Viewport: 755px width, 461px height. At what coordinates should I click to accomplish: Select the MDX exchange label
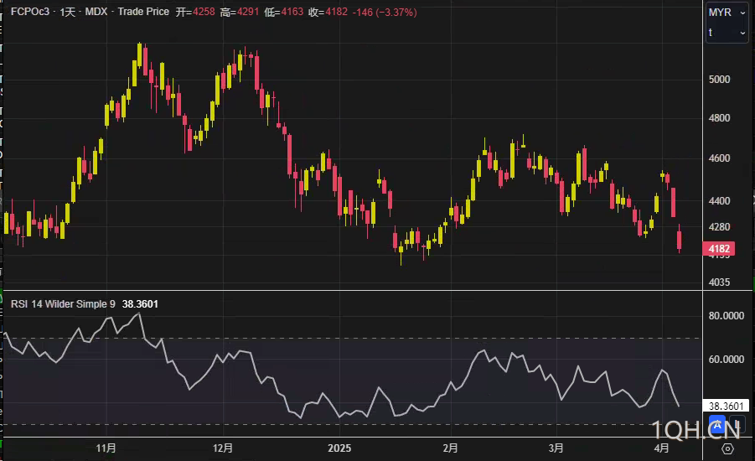tap(96, 12)
